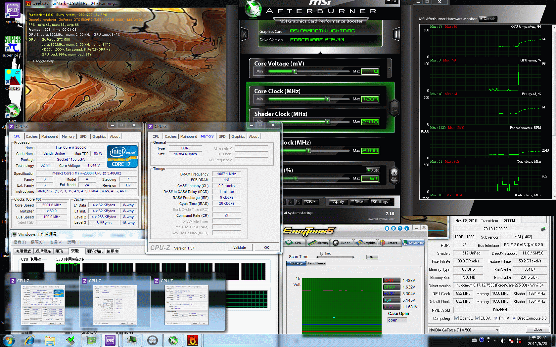Click the Core Clock 1209 value field
Image resolution: width=556 pixels, height=347 pixels.
click(370, 99)
